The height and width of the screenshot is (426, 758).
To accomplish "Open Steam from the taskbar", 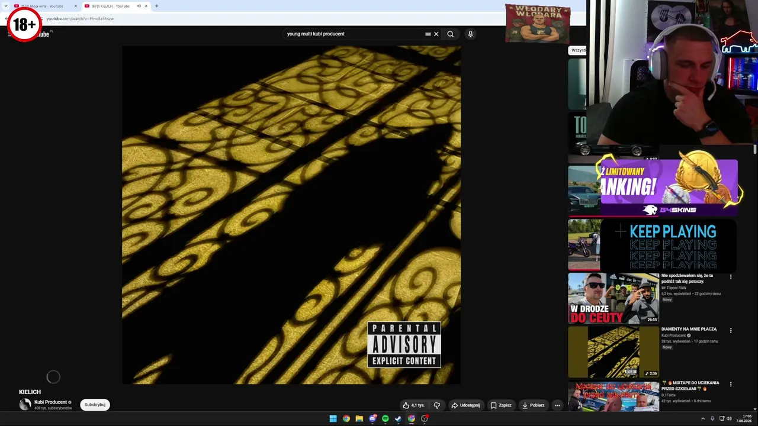I will 398,419.
